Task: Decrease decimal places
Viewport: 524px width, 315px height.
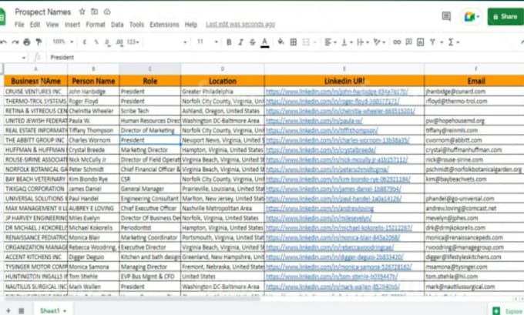Action: (107, 42)
